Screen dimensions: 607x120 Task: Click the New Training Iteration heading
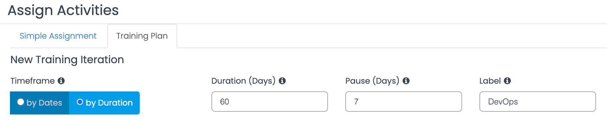tap(67, 60)
